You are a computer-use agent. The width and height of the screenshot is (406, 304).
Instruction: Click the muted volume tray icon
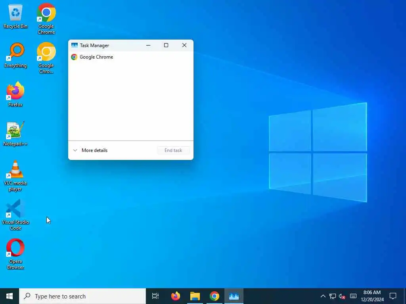[x=342, y=296]
